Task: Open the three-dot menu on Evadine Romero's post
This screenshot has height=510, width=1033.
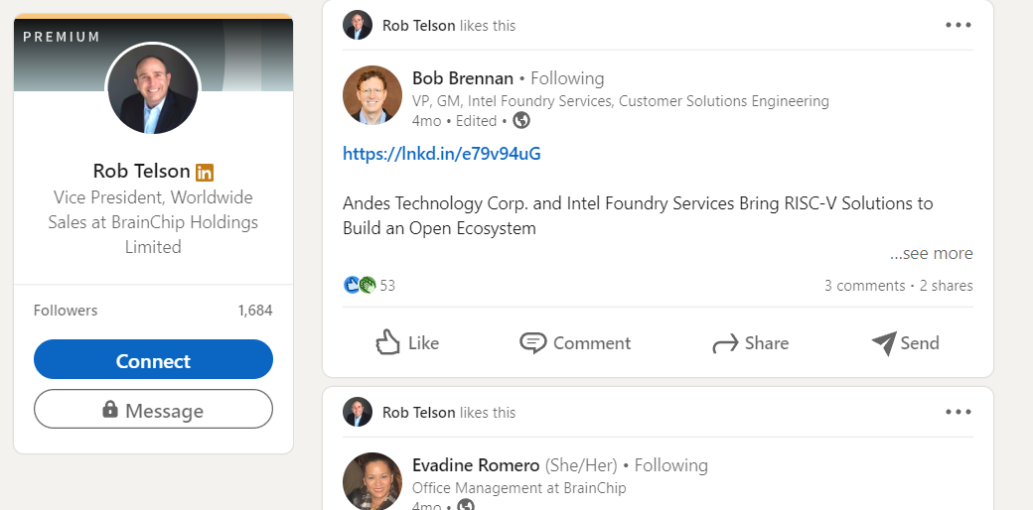Action: pyautogui.click(x=958, y=412)
